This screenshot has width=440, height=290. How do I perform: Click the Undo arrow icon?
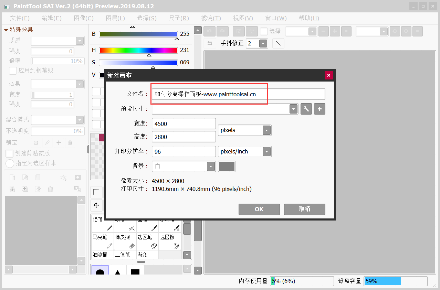tap(209, 31)
